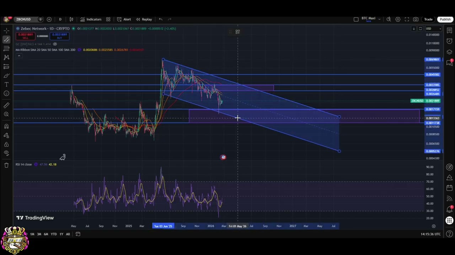The height and width of the screenshot is (255, 455).
Task: Open the layout setup square icon
Action: [356, 19]
